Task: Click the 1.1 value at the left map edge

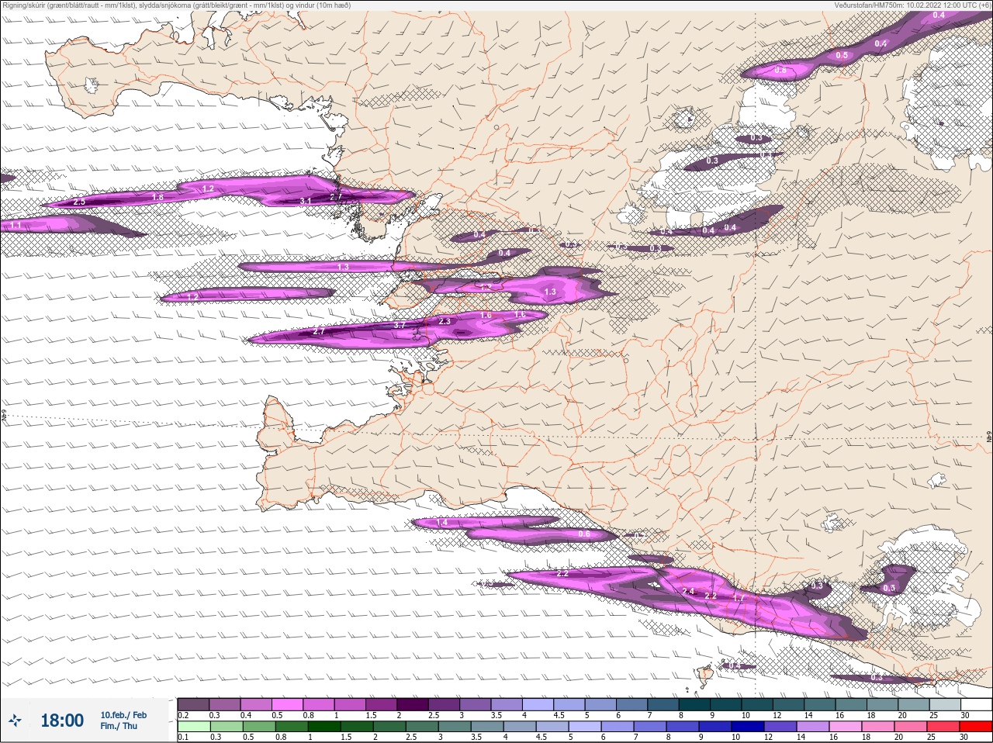Action: coord(16,226)
